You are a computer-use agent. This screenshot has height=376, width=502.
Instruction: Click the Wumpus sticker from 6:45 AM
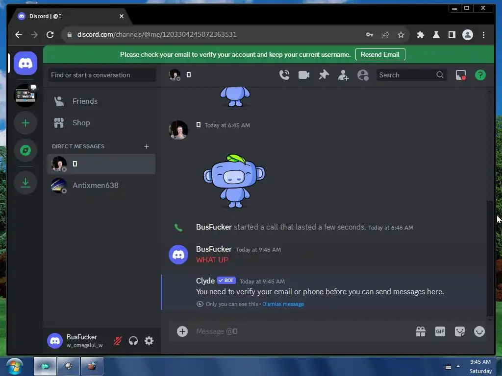(234, 181)
